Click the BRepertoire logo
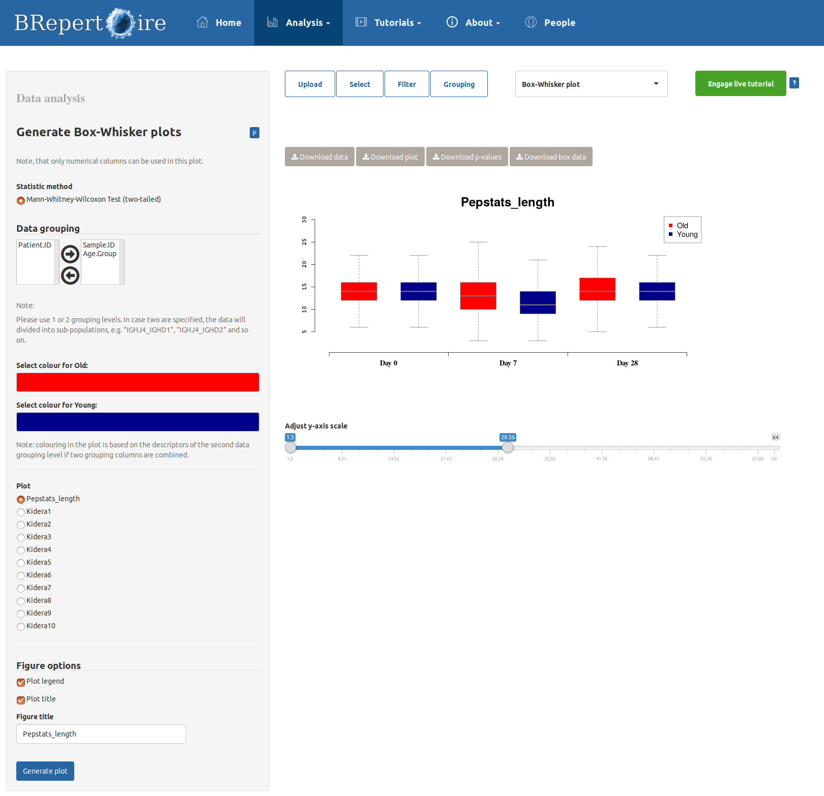This screenshot has width=824, height=796. point(90,23)
